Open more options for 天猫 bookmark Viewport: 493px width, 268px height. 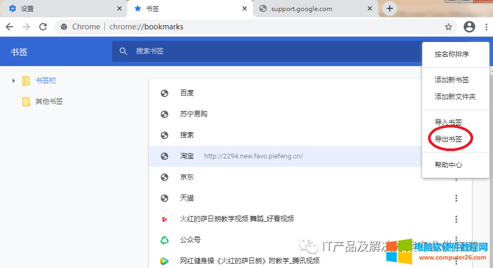(456, 198)
